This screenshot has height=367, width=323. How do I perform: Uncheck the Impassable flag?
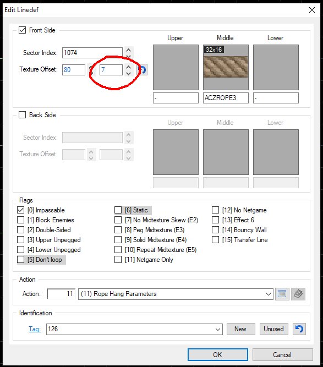[x=20, y=210]
